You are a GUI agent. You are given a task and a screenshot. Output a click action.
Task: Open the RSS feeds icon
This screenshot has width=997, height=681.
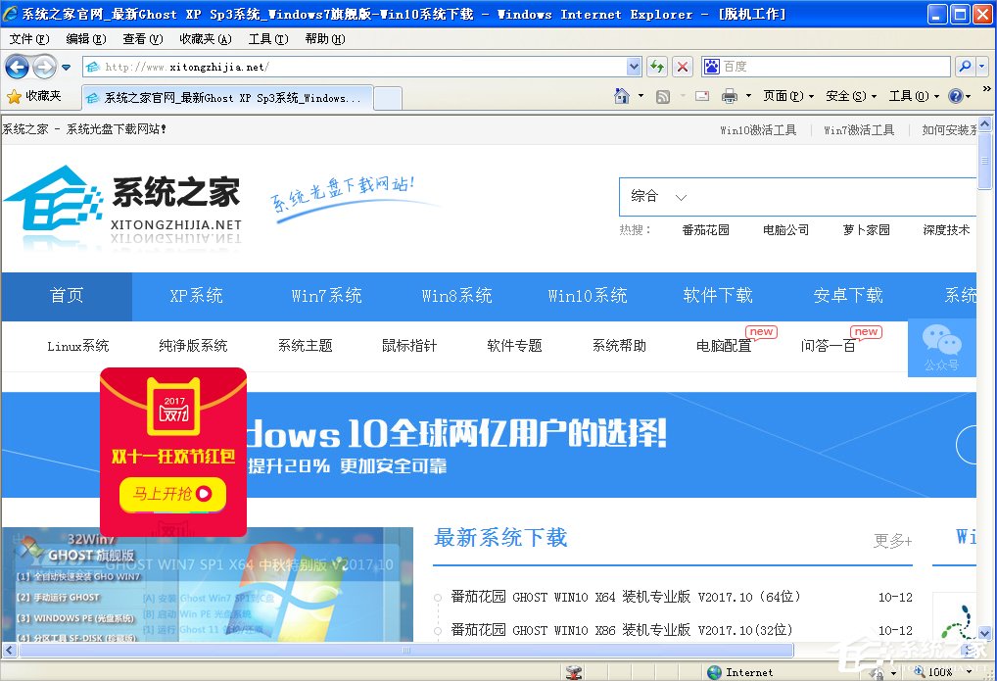[x=663, y=96]
